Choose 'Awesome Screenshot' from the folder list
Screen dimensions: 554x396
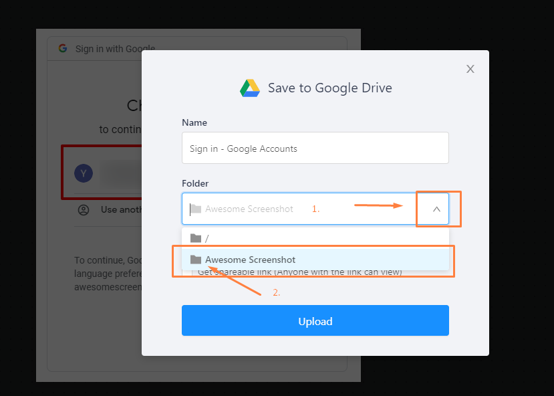(315, 260)
